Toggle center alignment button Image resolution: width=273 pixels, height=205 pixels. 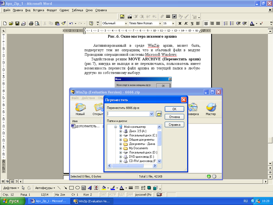(206, 23)
